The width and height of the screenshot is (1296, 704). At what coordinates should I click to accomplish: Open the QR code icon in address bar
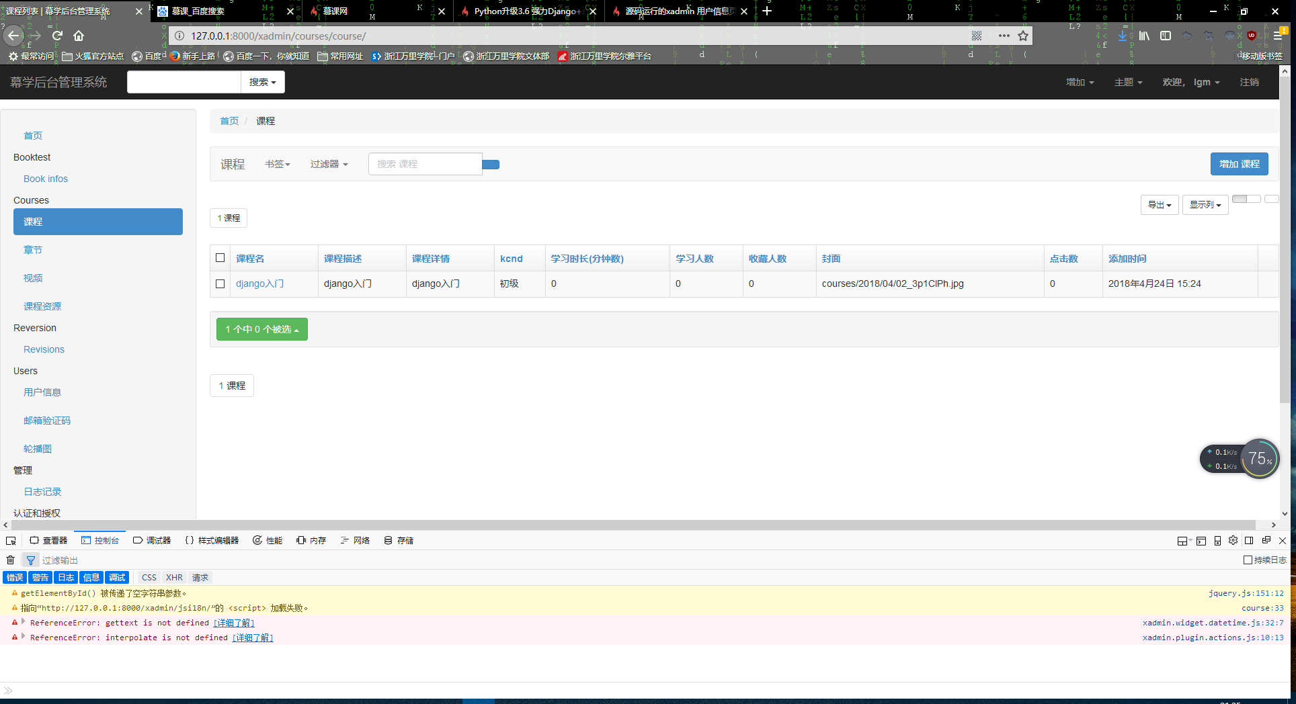[x=977, y=36]
